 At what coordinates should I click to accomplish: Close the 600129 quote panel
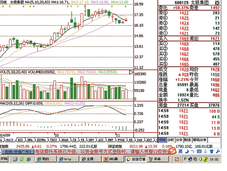click(x=217, y=3)
